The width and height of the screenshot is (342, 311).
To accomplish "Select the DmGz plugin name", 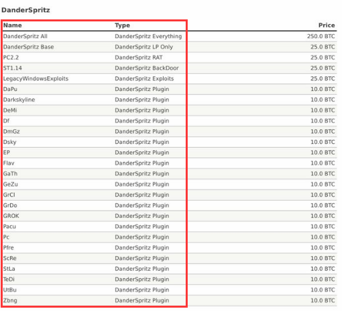I will point(11,132).
